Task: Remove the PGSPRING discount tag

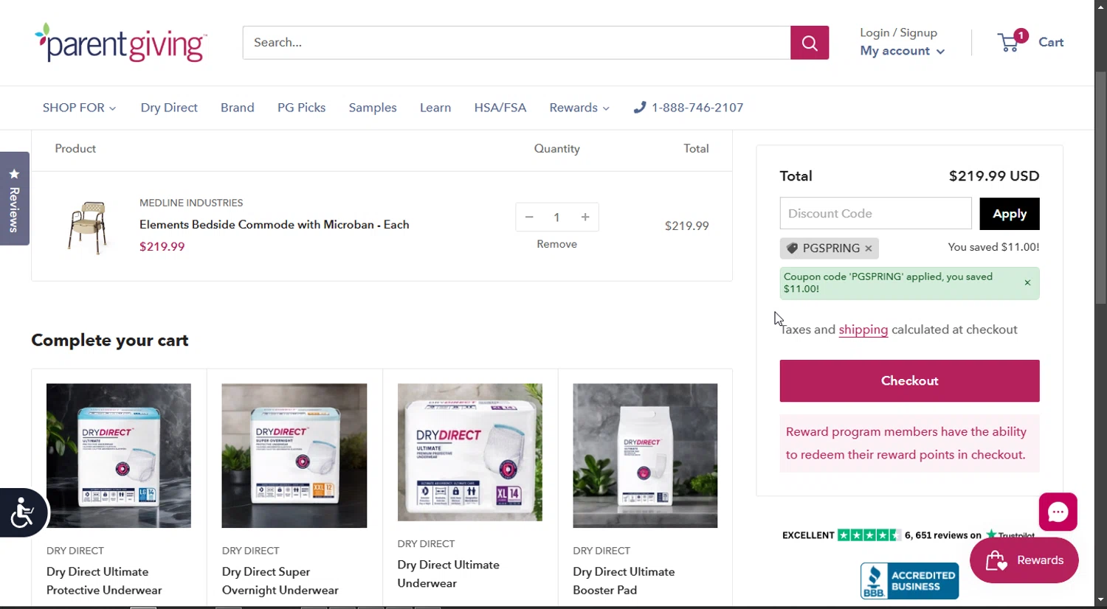Action: pos(869,248)
